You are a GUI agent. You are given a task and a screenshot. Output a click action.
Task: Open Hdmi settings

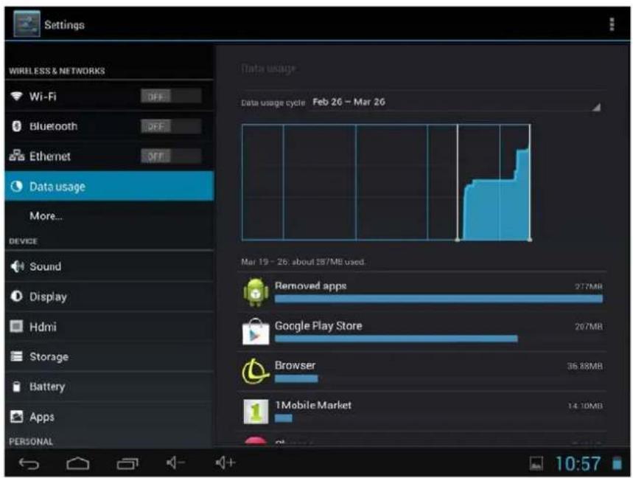click(109, 327)
